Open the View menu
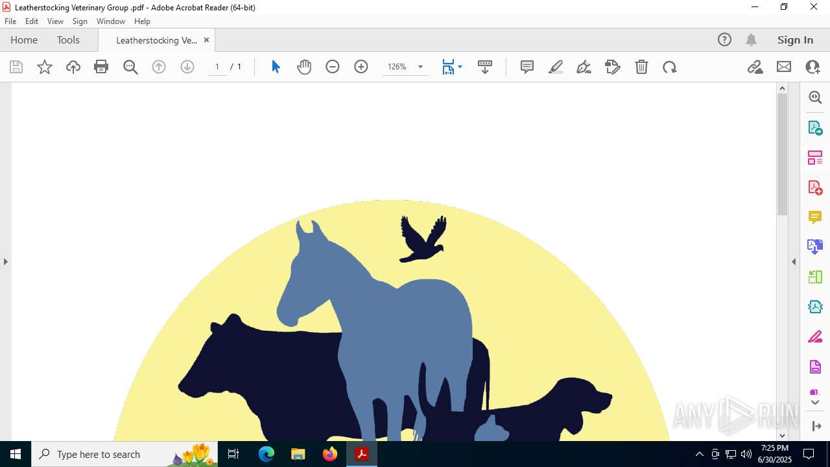This screenshot has width=830, height=467. pyautogui.click(x=55, y=21)
